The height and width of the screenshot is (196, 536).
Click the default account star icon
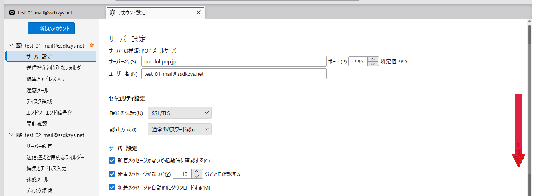(x=92, y=46)
